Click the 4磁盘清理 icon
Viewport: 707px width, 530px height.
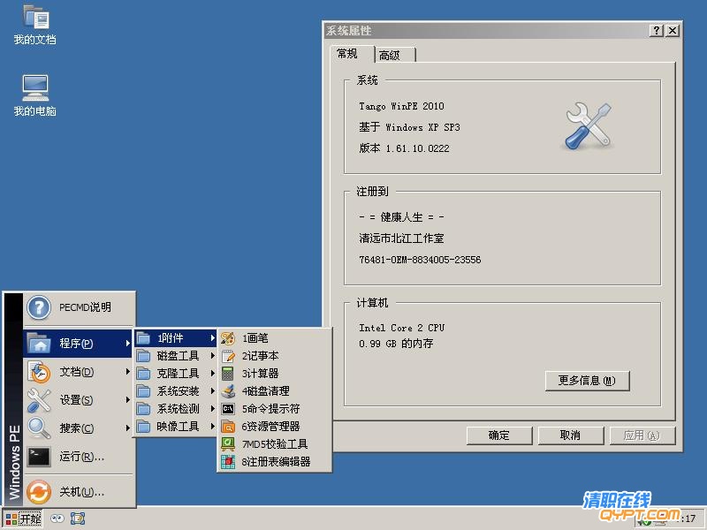pos(228,391)
